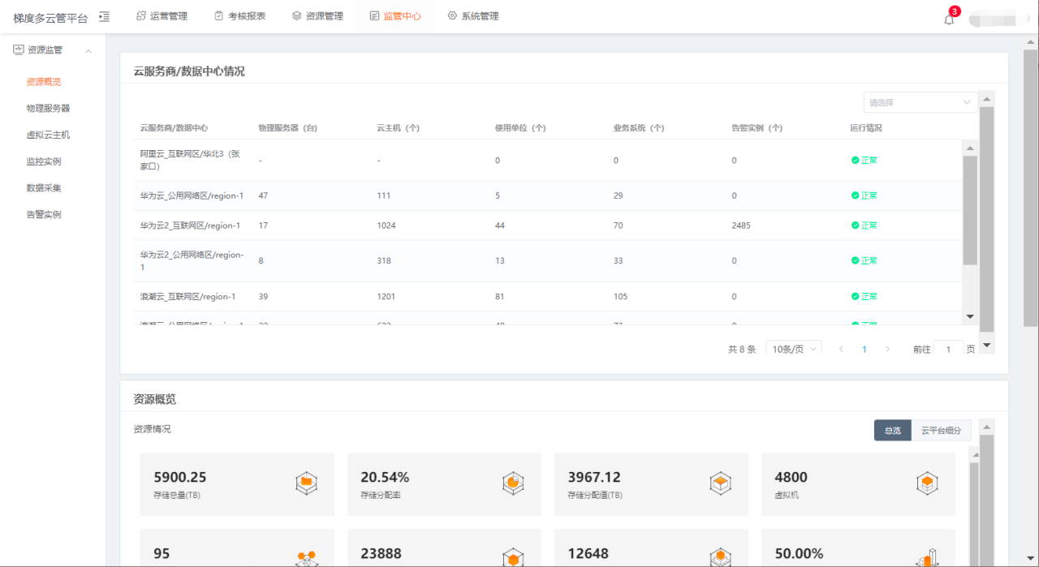Click the user account name area

998,18
